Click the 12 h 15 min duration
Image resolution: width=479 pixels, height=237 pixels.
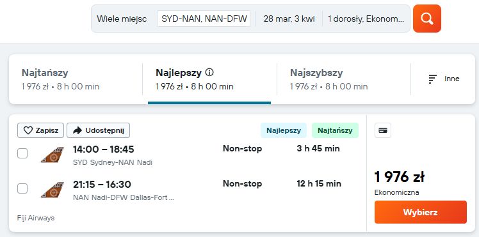319,184
